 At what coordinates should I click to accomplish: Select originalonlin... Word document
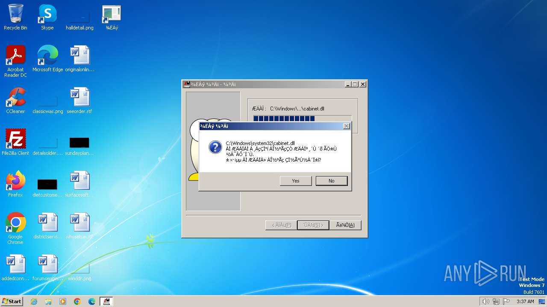(79, 59)
